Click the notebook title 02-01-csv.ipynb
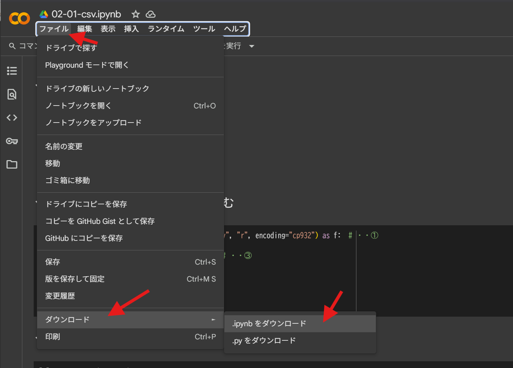This screenshot has height=368, width=513. [x=86, y=14]
